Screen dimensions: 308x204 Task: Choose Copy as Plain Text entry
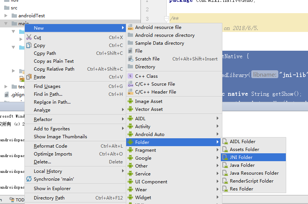[x=75, y=61]
